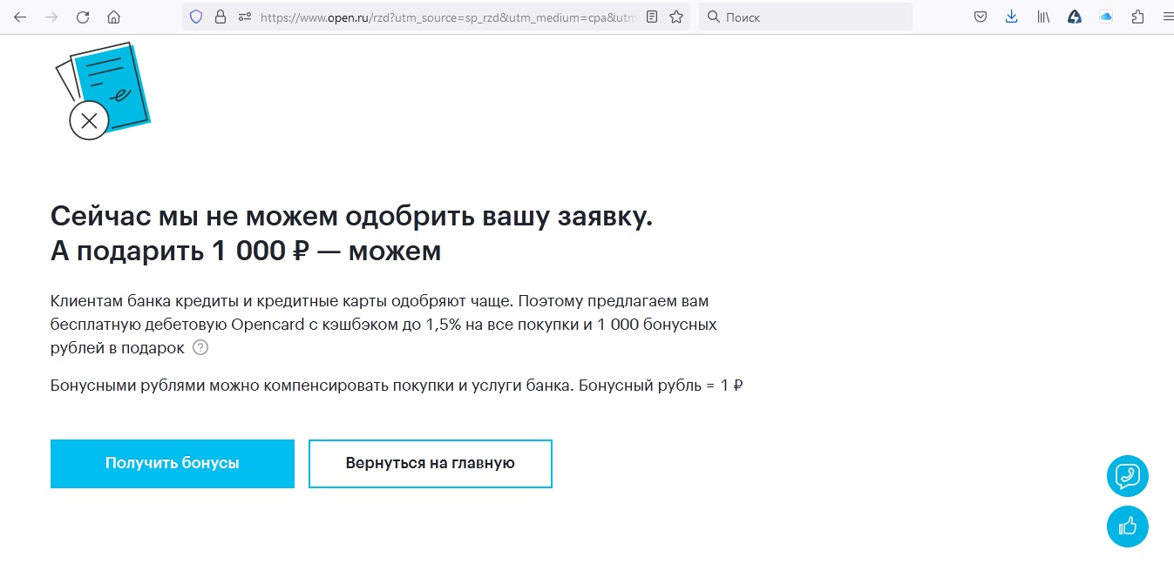Click the Получить бонусы button
The image size is (1174, 577).
coord(173,463)
